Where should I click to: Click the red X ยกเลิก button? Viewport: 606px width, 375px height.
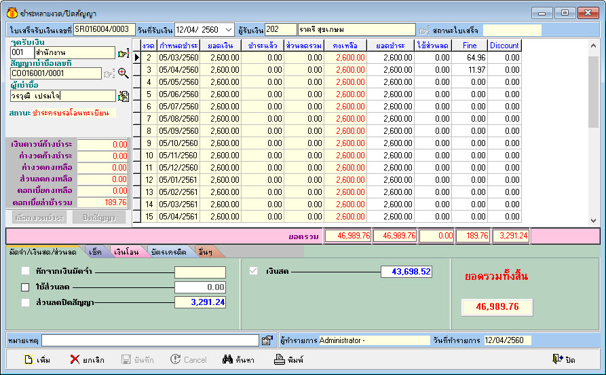tap(88, 360)
